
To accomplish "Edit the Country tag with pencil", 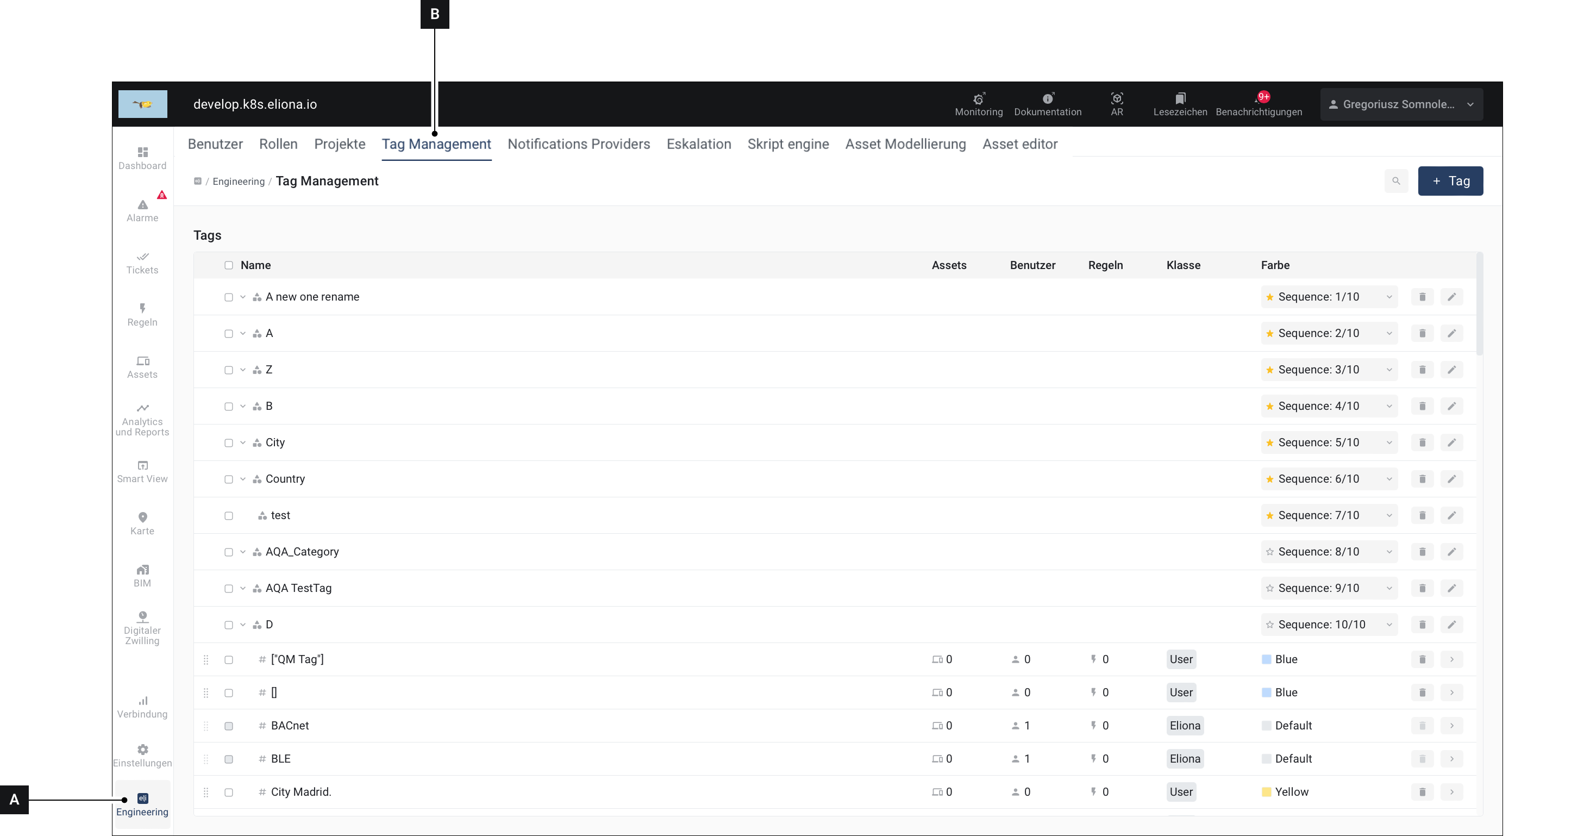I will [1451, 479].
